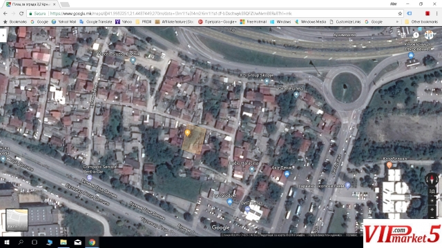Open the Google account avatar
This screenshot has height=248, width=442.
(x=429, y=35)
